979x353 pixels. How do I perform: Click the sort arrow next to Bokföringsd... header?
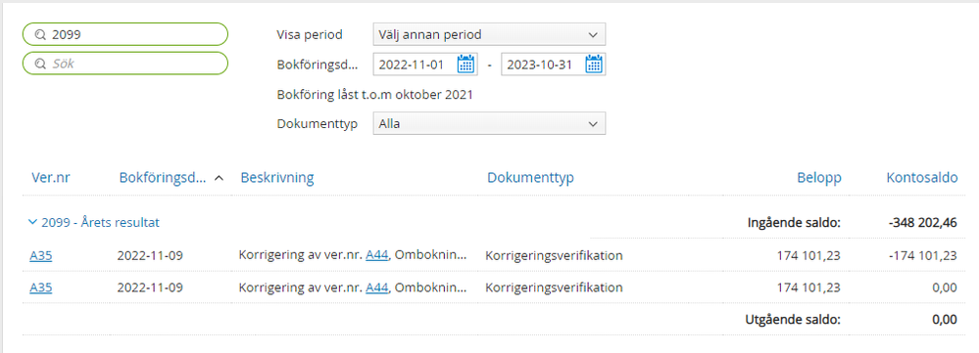coord(219,178)
